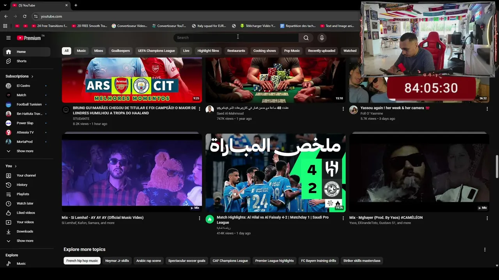The image size is (499, 280).
Task: Click the search magnifier button
Action: pos(306,38)
